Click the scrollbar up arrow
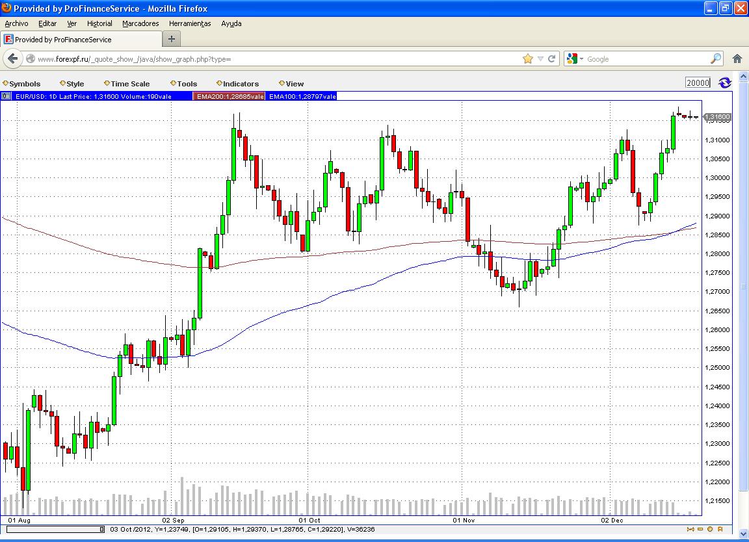The height and width of the screenshot is (542, 749). point(743,76)
